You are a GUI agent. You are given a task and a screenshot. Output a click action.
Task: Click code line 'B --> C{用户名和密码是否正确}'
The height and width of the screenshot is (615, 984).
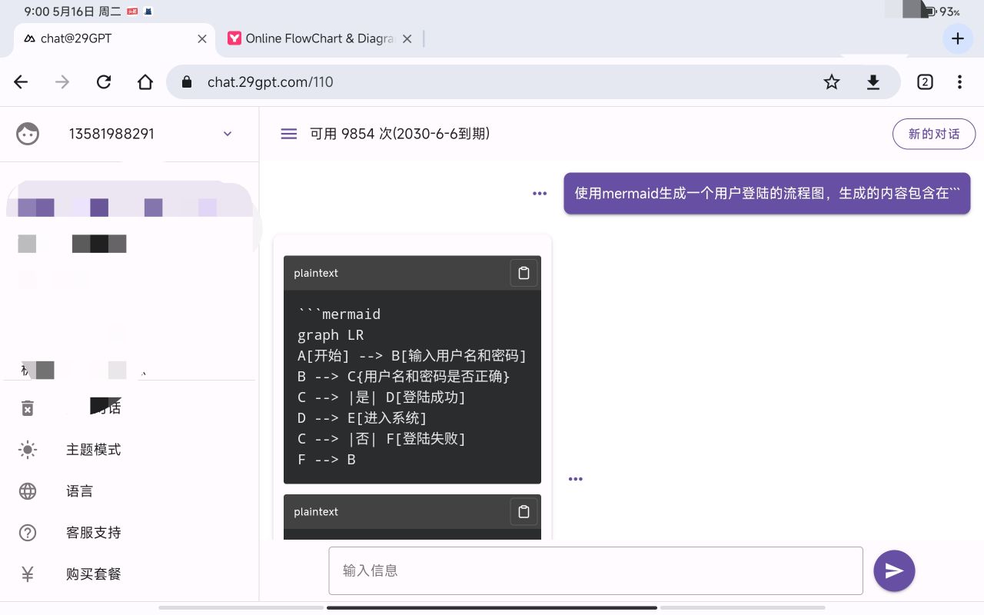(x=404, y=377)
